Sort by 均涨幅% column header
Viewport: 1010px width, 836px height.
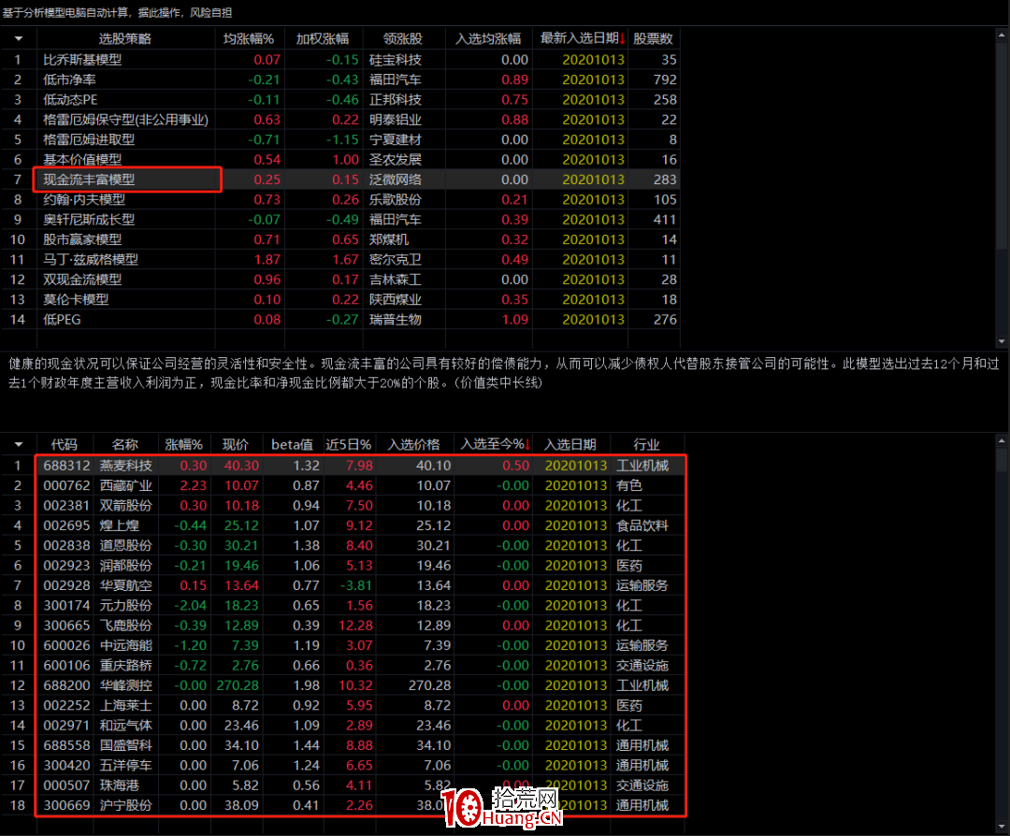click(249, 38)
